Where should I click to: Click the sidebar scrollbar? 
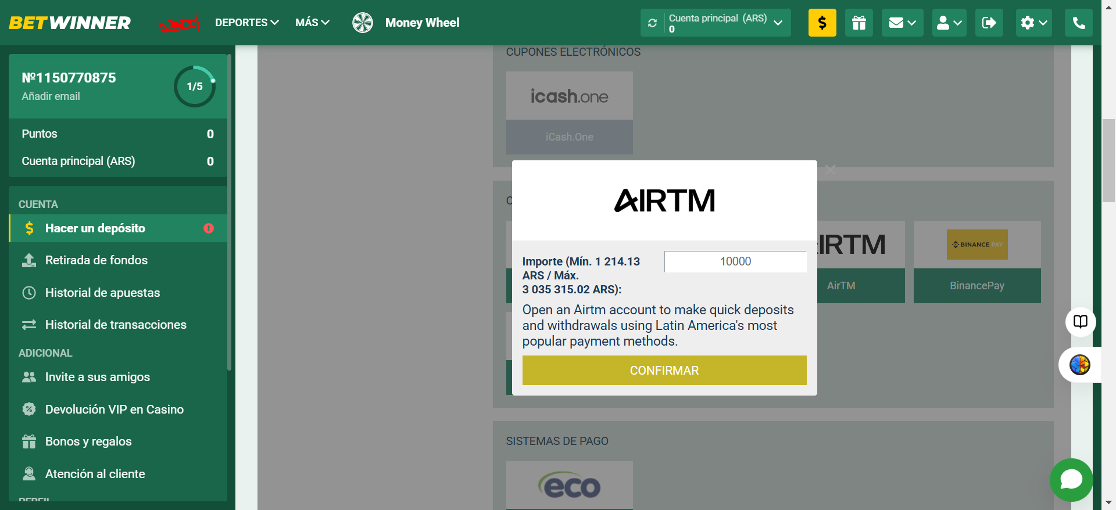coord(230,212)
